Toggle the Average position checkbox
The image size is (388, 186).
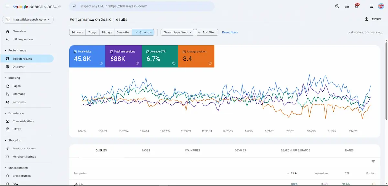click(184, 52)
